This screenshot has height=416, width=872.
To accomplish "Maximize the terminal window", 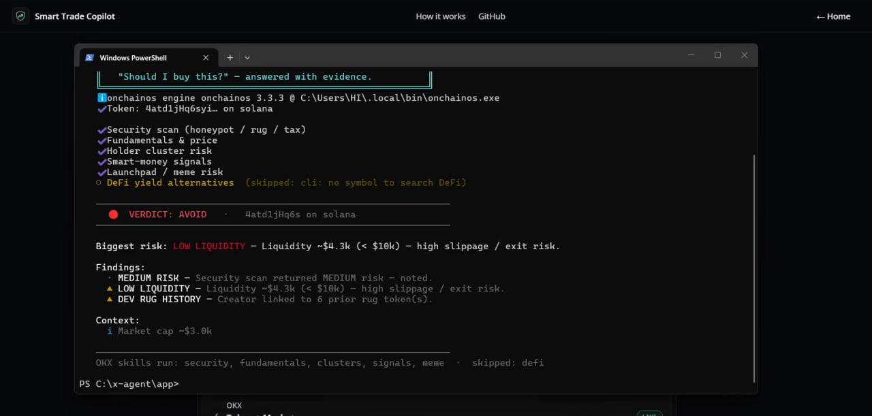I will tap(717, 55).
